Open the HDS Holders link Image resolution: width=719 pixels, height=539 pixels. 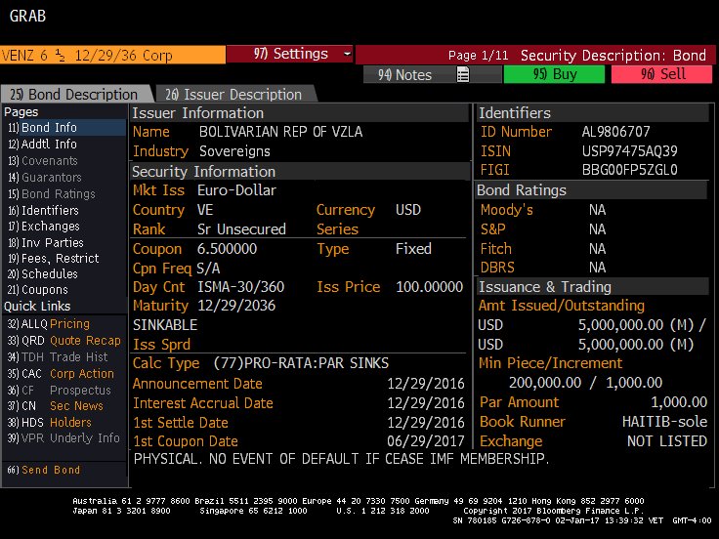click(50, 422)
